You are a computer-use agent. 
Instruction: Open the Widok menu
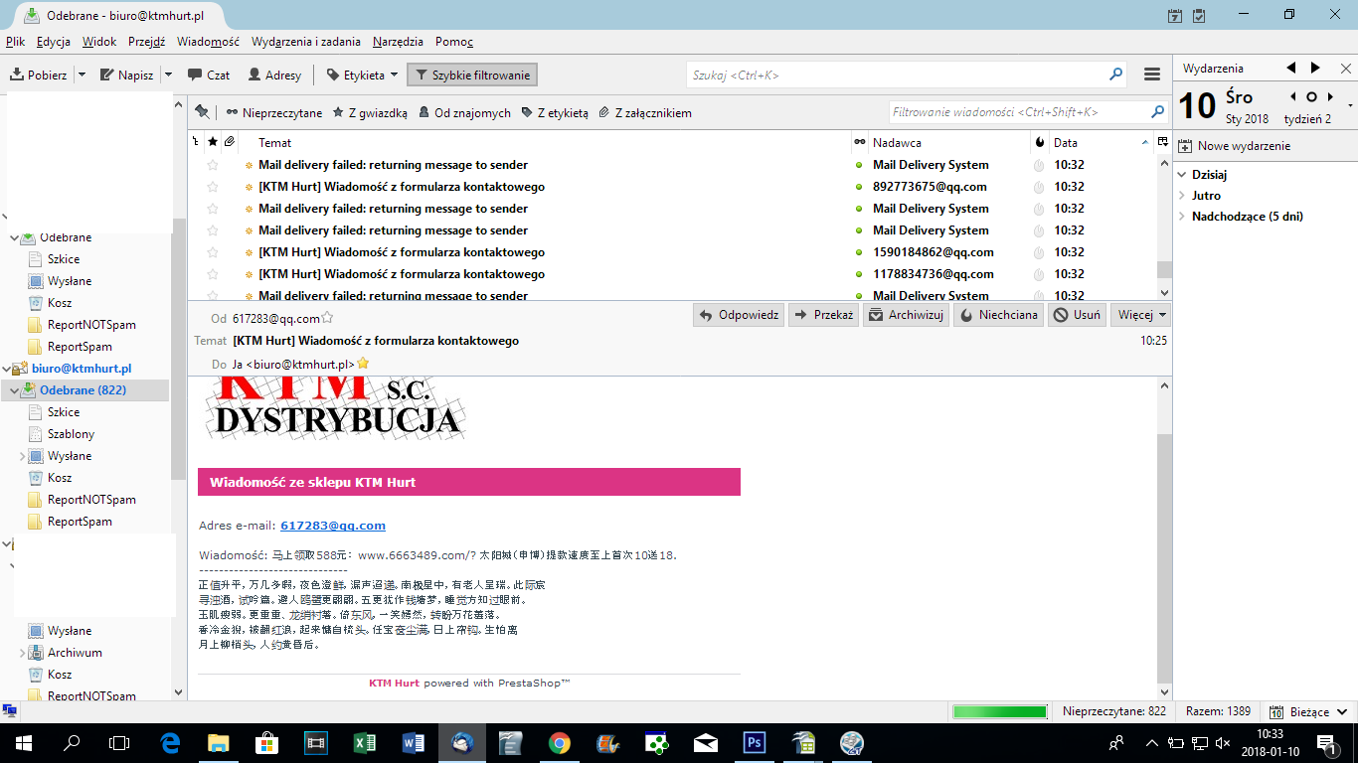99,42
